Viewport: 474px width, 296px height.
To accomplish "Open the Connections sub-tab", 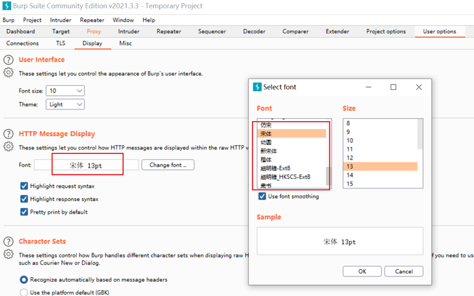I will 22,43.
